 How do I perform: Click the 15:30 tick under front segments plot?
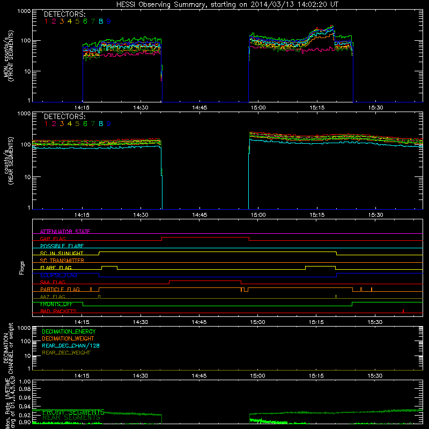[x=375, y=108]
